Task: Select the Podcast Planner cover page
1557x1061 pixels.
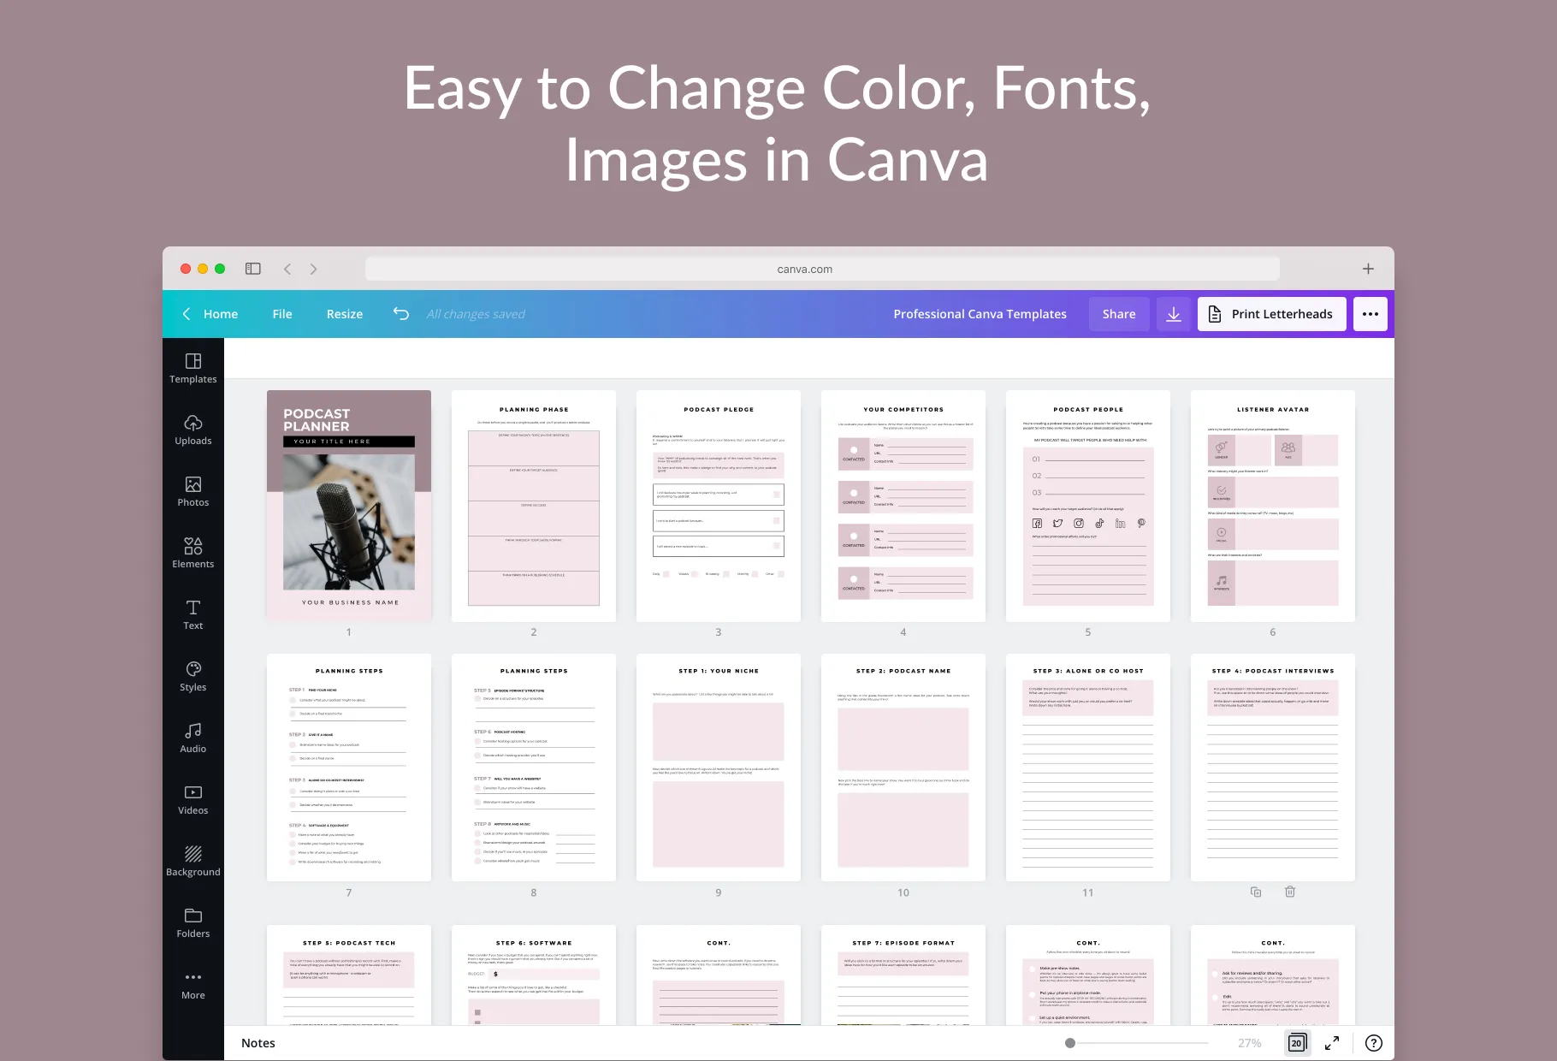Action: coord(349,506)
